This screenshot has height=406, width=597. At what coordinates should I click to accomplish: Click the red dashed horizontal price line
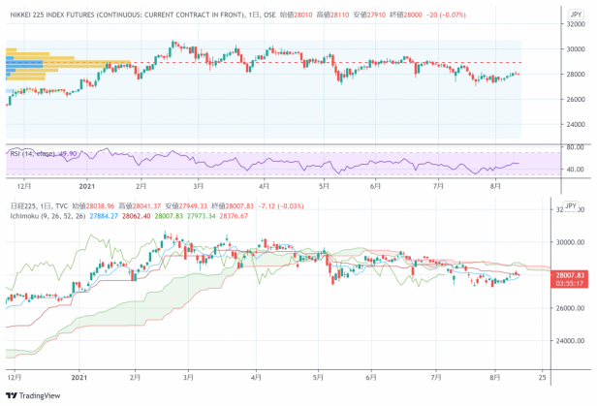click(291, 63)
